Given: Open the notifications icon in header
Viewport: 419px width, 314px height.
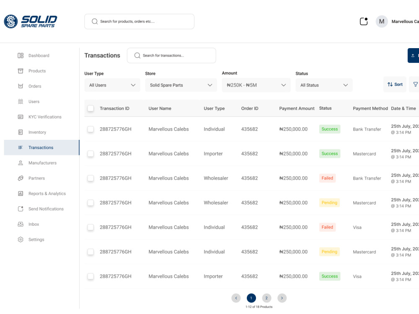Looking at the screenshot, I should 364,21.
